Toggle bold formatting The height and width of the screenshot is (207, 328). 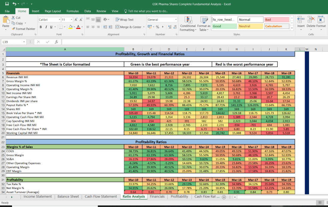click(40, 26)
